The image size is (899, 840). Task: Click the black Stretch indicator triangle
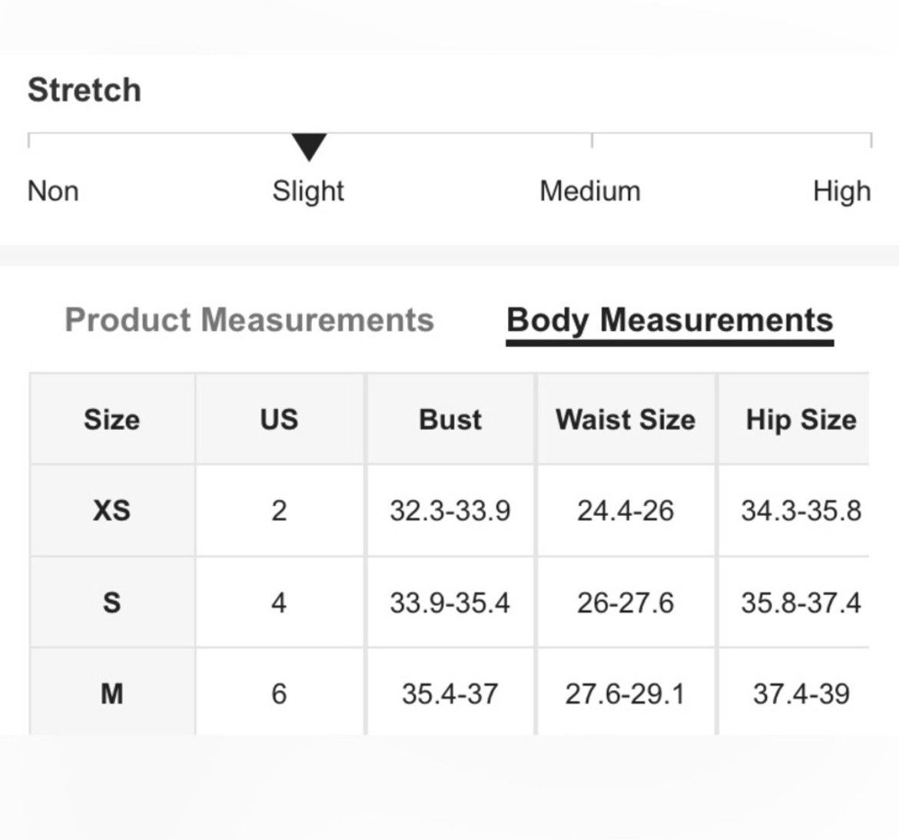[309, 147]
